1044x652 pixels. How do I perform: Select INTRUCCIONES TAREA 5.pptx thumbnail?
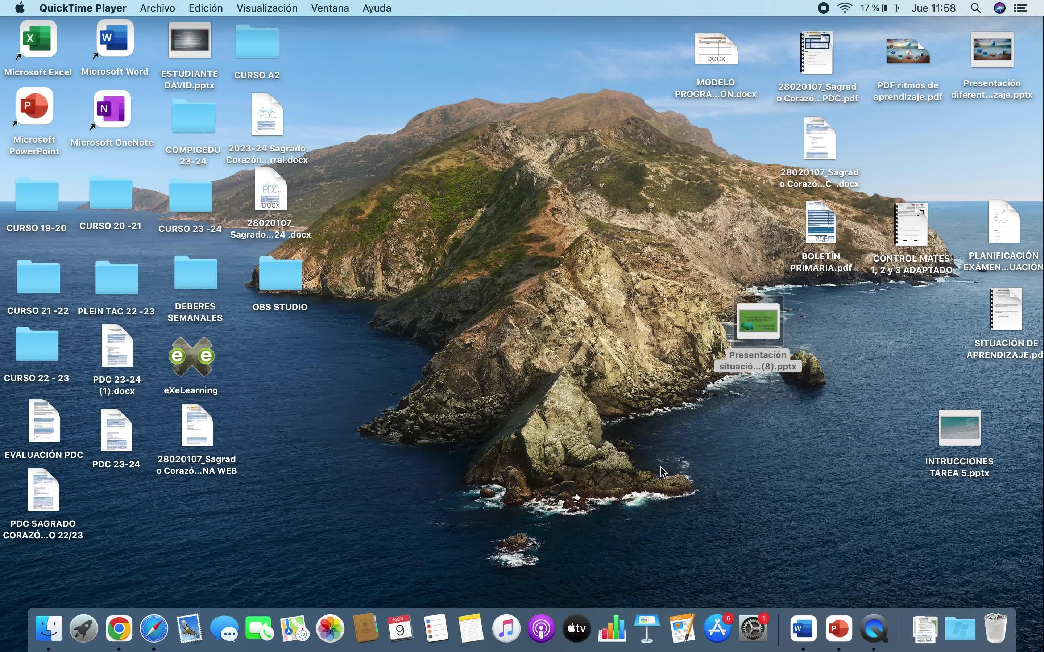pyautogui.click(x=960, y=428)
